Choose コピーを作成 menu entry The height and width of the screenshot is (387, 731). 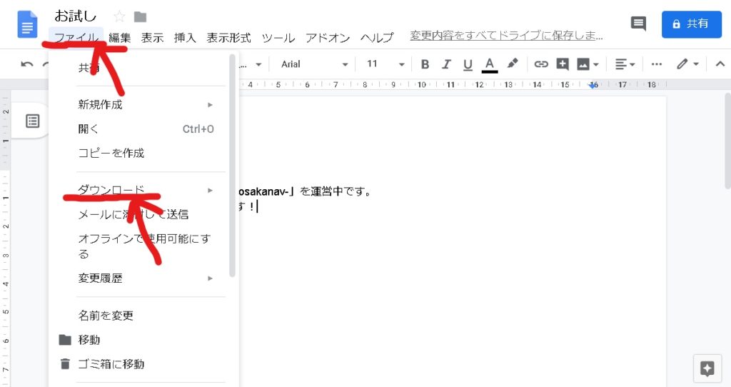tap(144, 153)
